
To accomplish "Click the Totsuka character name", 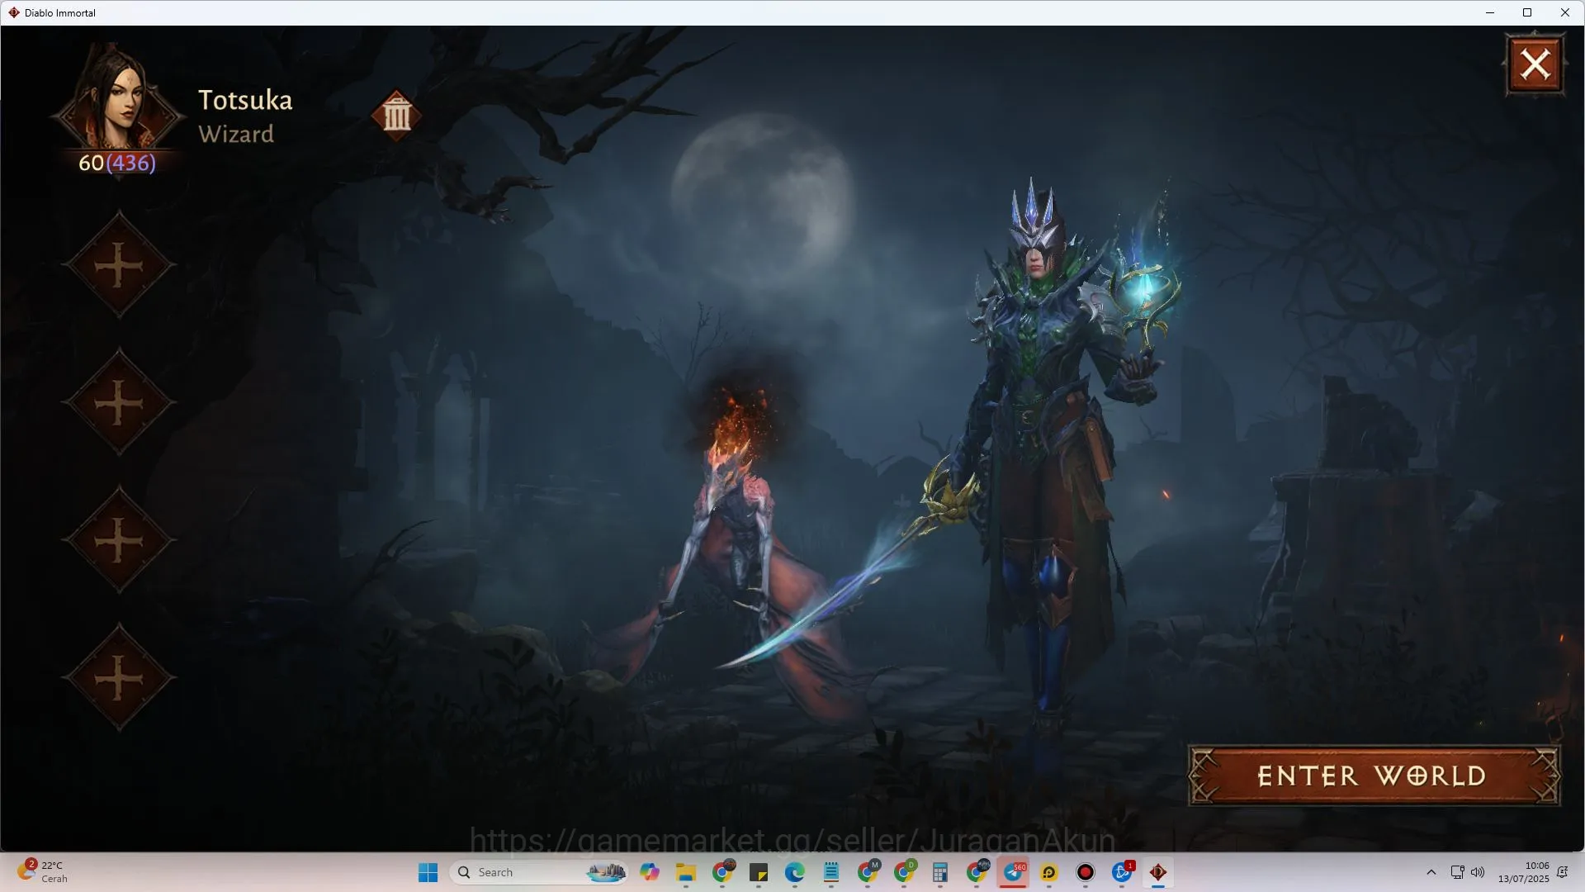I will point(245,100).
